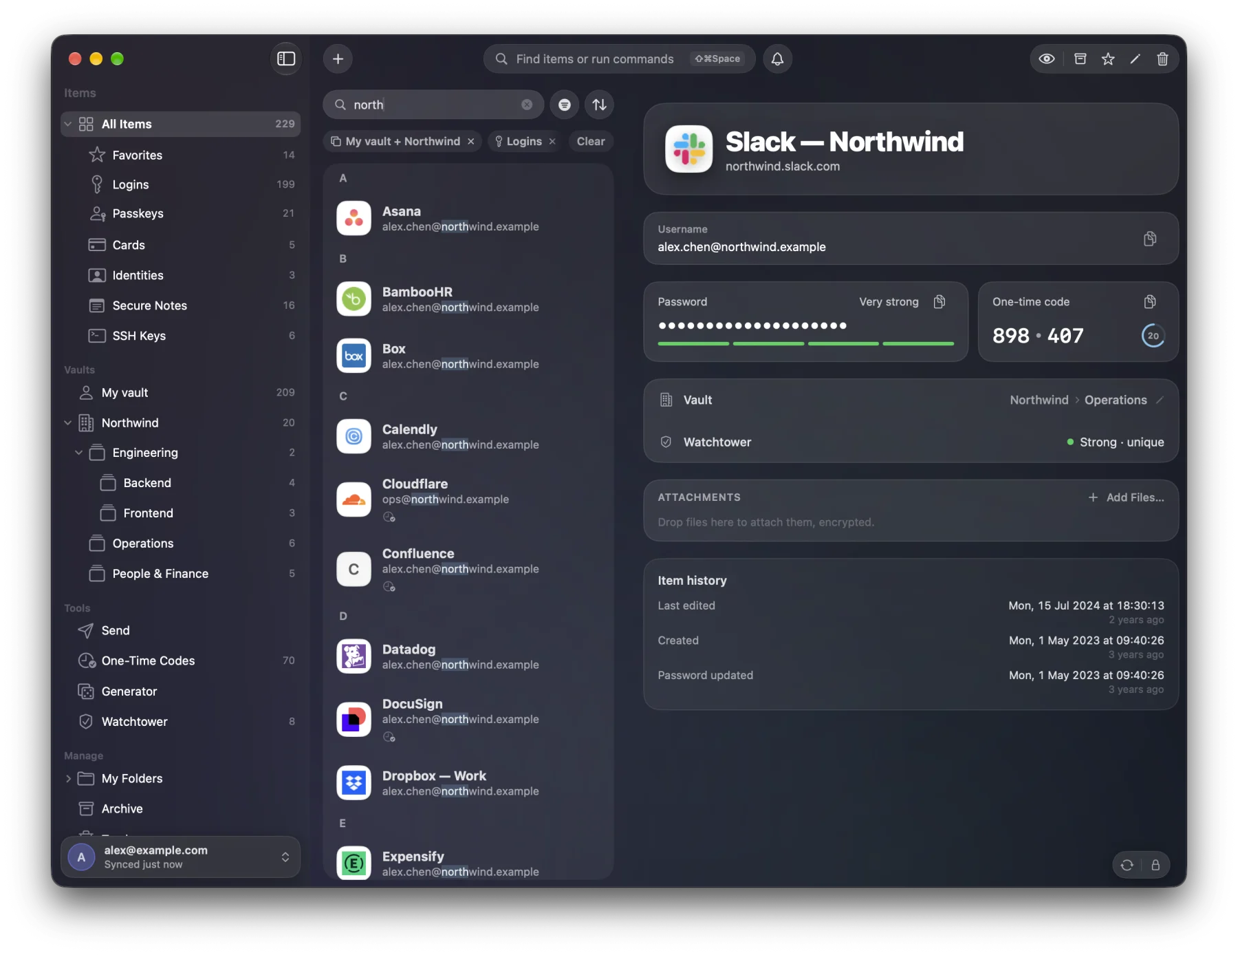1238x955 pixels.
Task: Open the Archive in Manage
Action: 181,809
